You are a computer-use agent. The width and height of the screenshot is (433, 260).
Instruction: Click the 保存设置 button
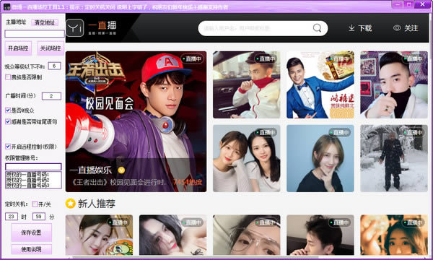(x=31, y=233)
